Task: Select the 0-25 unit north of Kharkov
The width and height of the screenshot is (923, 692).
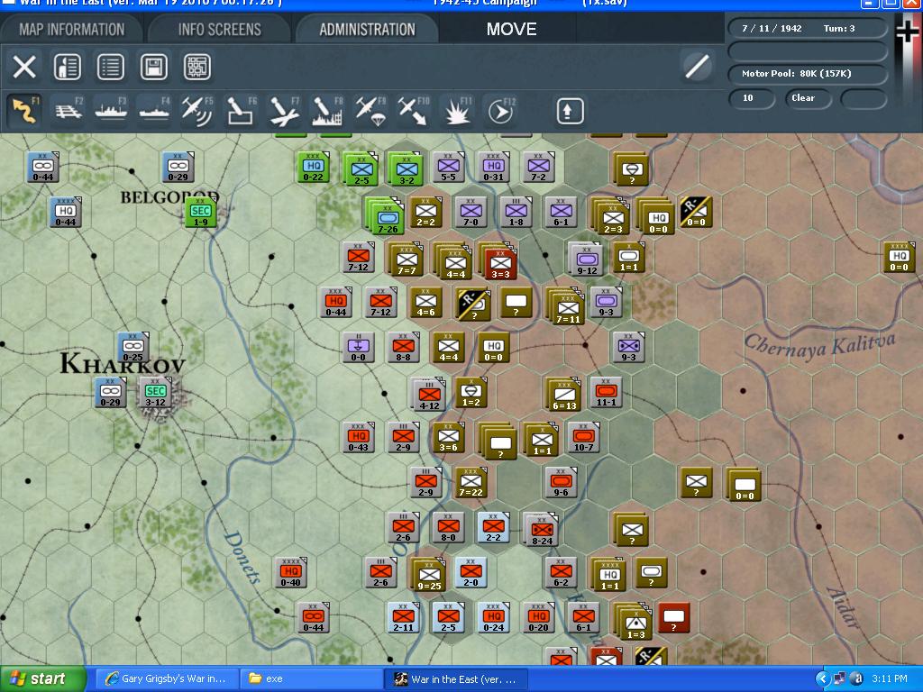Action: coord(133,347)
